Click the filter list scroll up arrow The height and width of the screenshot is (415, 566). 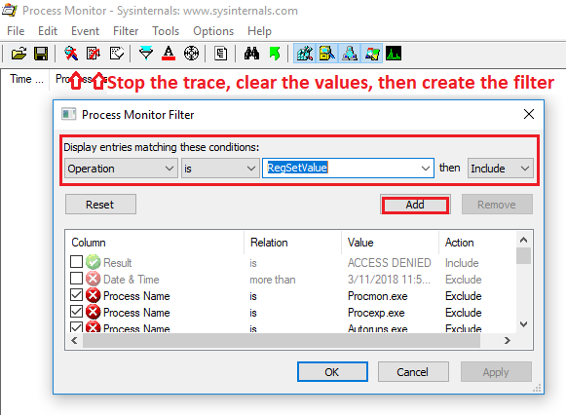[x=524, y=240]
